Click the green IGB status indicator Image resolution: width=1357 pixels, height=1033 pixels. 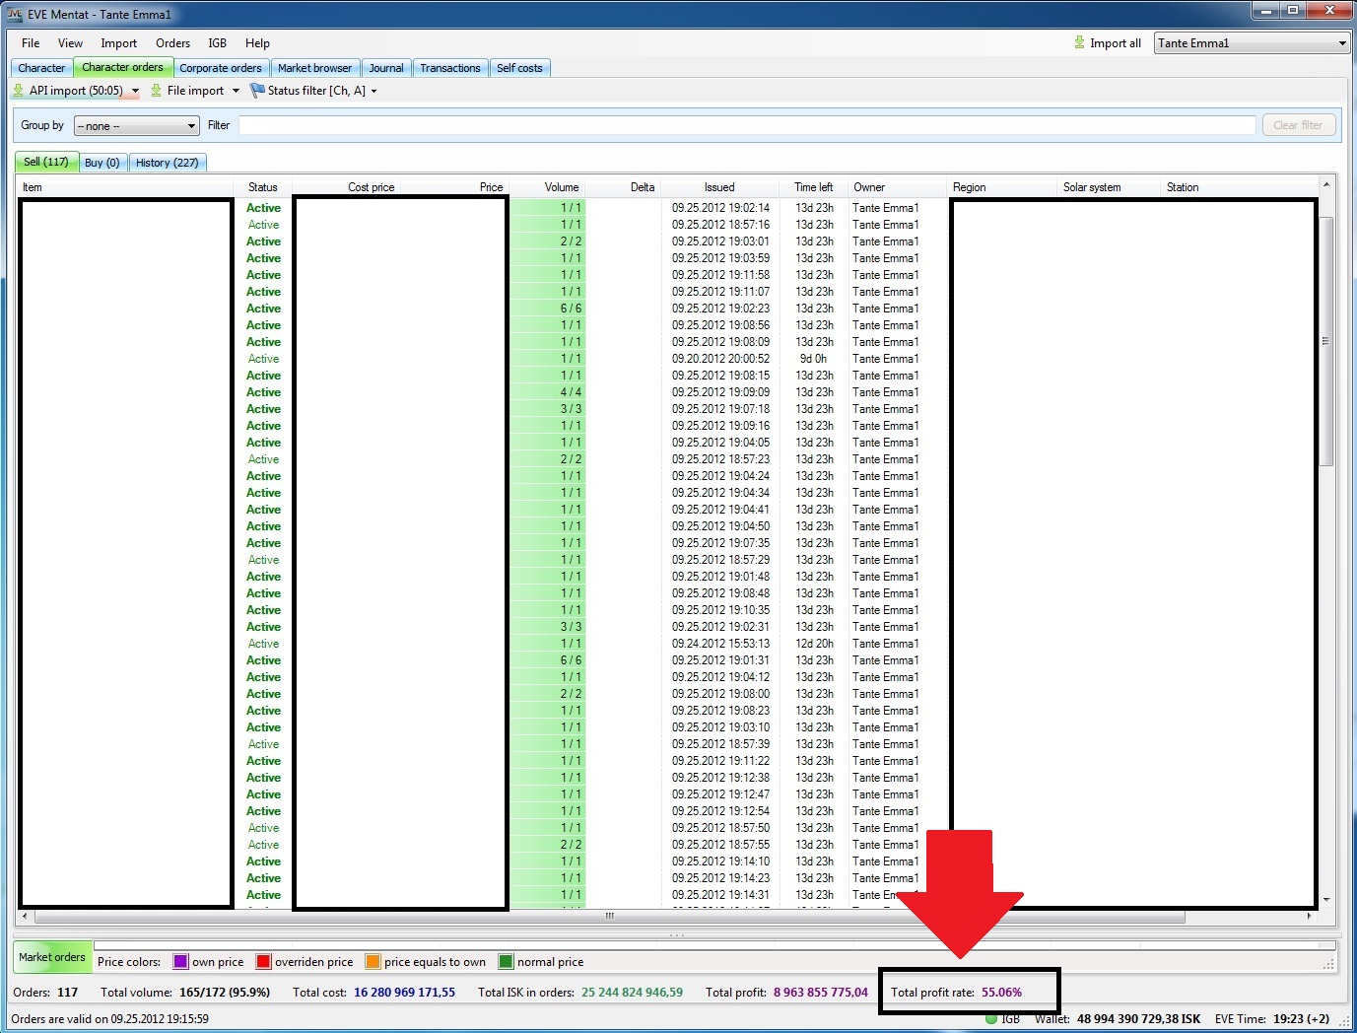[x=991, y=1018]
